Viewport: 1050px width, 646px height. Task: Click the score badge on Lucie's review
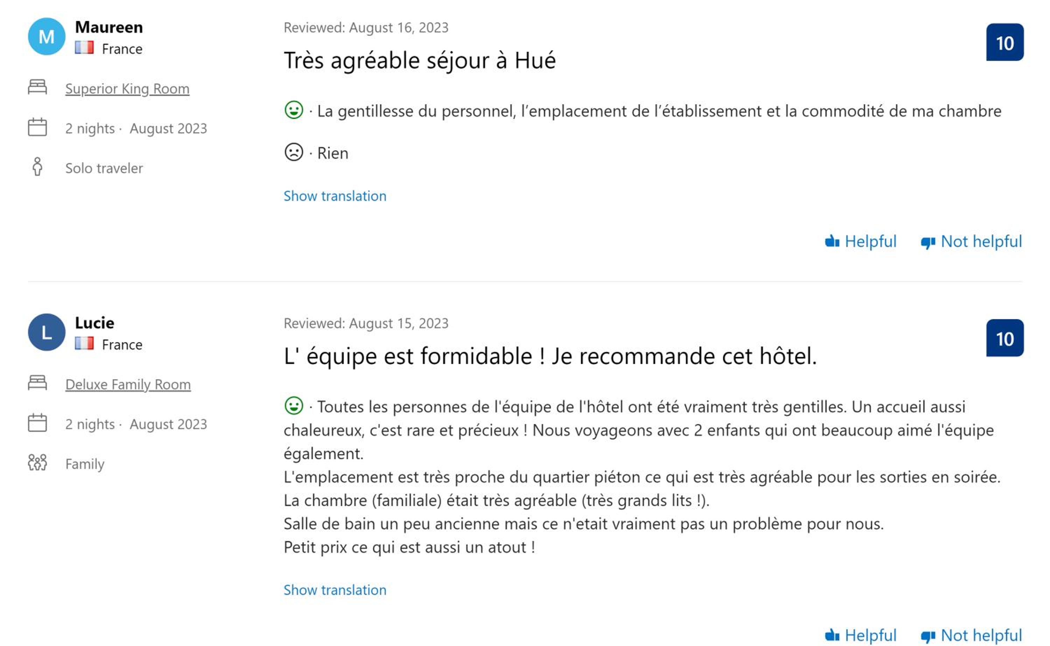click(x=1005, y=338)
